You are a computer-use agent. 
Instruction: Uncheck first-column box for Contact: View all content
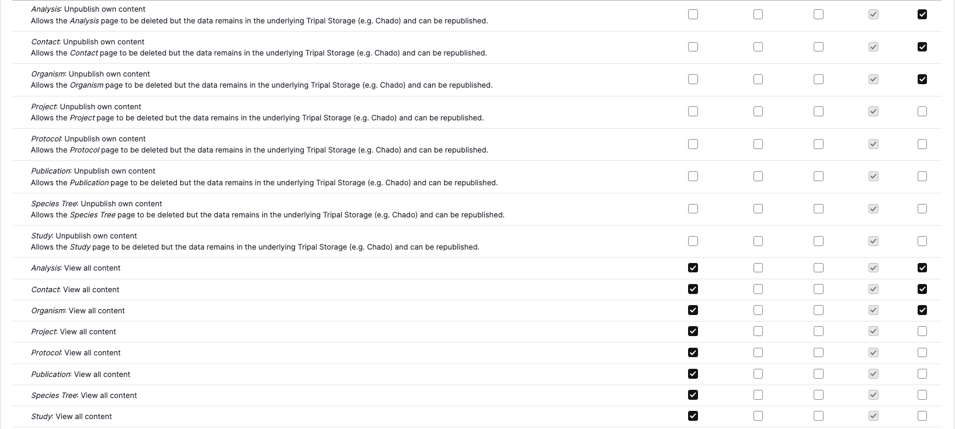693,289
